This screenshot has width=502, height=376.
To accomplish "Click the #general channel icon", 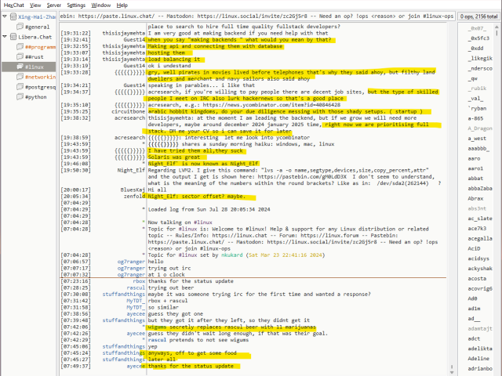I will [19, 27].
